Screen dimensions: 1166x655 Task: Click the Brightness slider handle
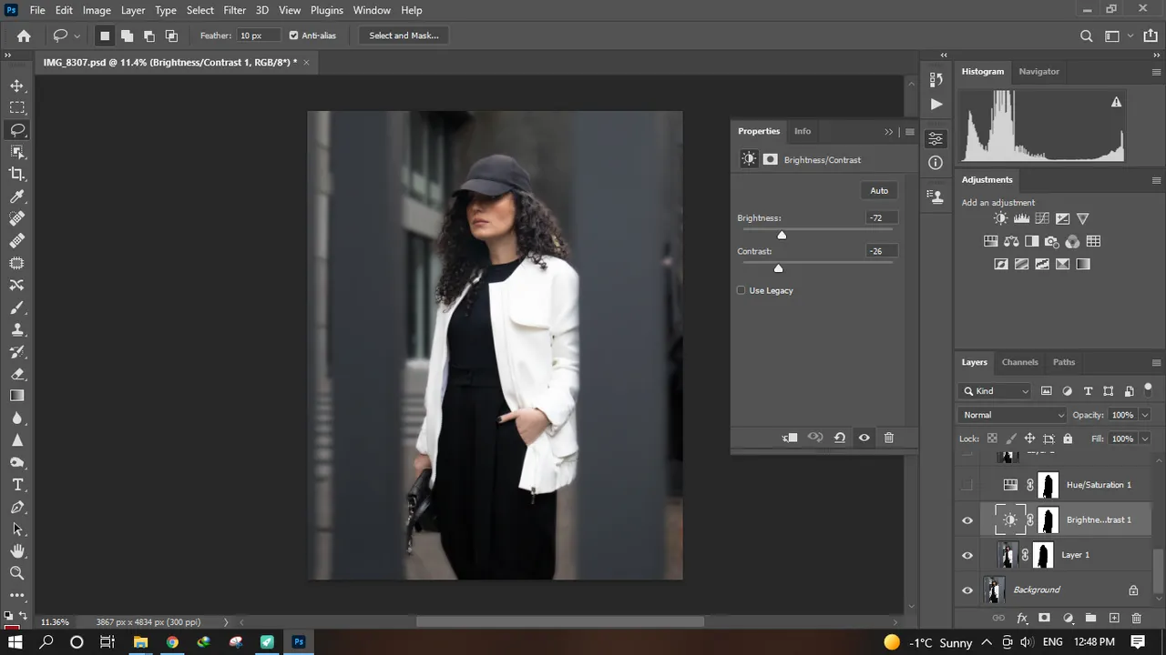[782, 236]
